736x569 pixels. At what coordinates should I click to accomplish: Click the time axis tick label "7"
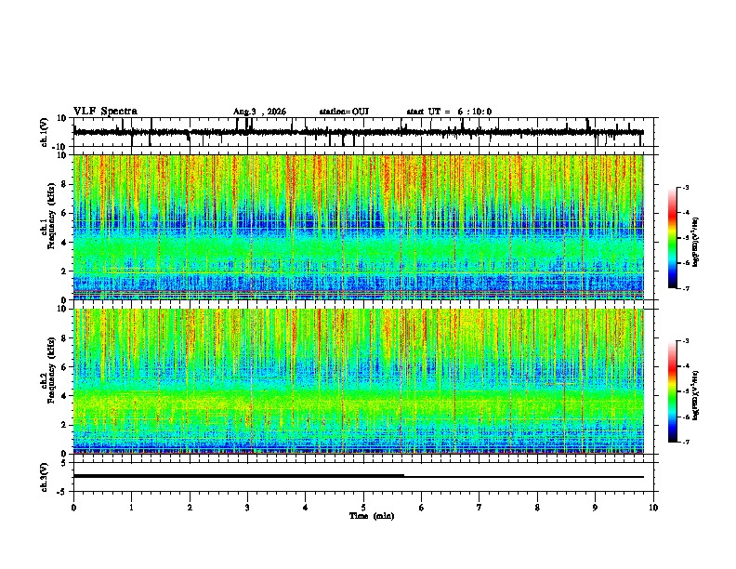tap(480, 508)
